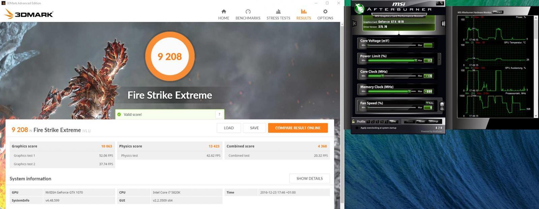The width and height of the screenshot is (539, 209).
Task: Click SHOW DETAILS for system information
Action: (310, 178)
